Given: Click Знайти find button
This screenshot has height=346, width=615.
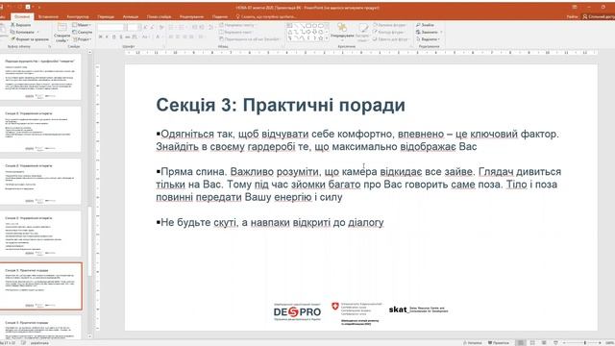Looking at the screenshot, I should pos(425,25).
